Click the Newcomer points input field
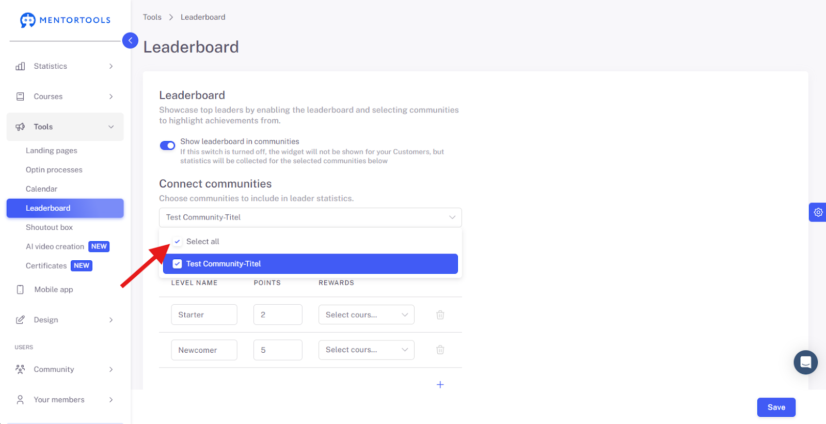Image resolution: width=826 pixels, height=424 pixels. coord(278,350)
